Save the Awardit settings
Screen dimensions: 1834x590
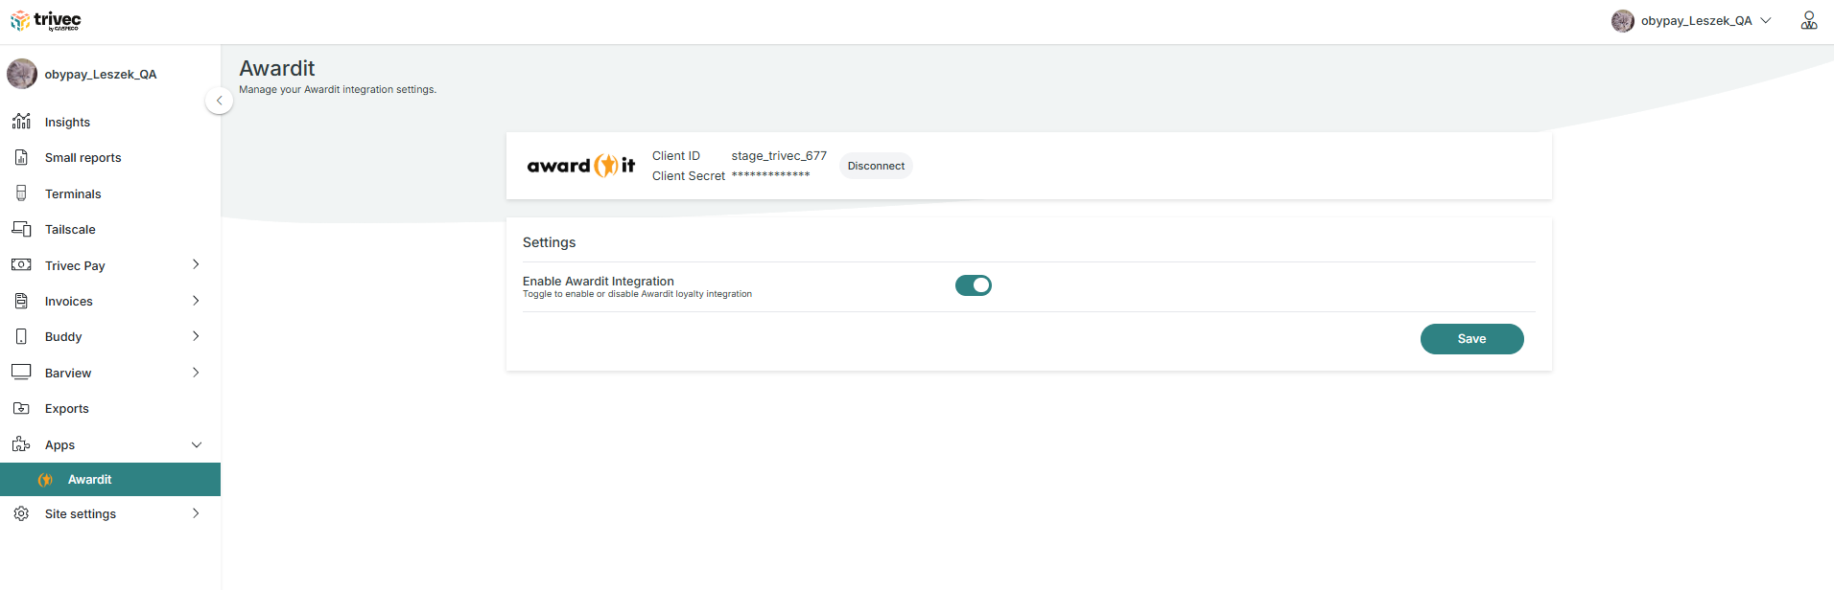1471,339
